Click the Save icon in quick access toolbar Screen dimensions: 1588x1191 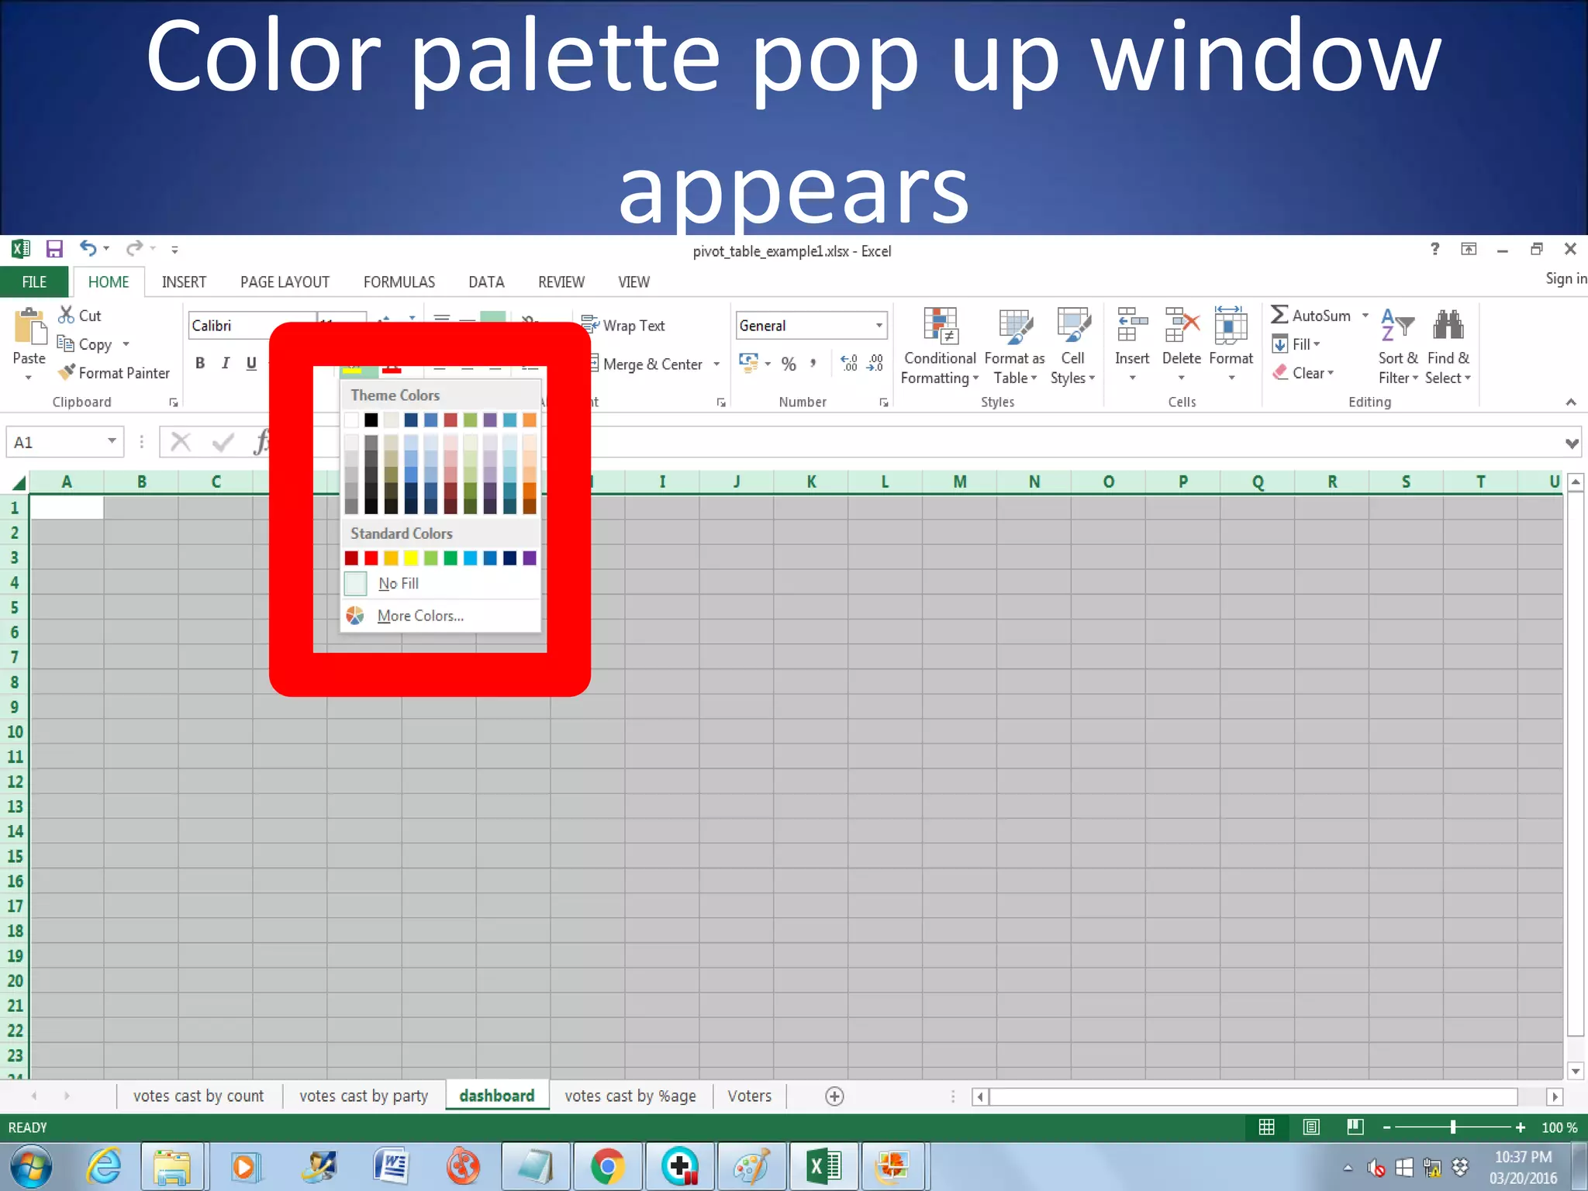click(x=54, y=249)
